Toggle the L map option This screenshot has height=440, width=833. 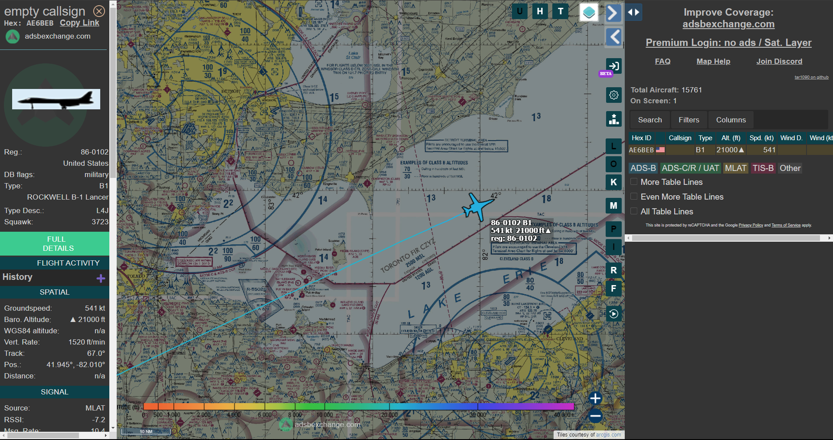(x=613, y=146)
